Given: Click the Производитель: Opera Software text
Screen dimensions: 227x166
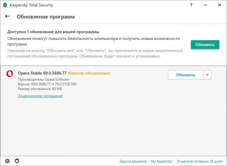Looking at the screenshot, I should click(x=44, y=79).
